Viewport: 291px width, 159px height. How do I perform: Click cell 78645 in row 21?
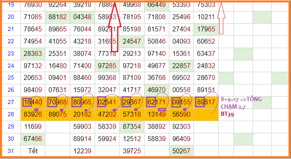(x=33, y=29)
